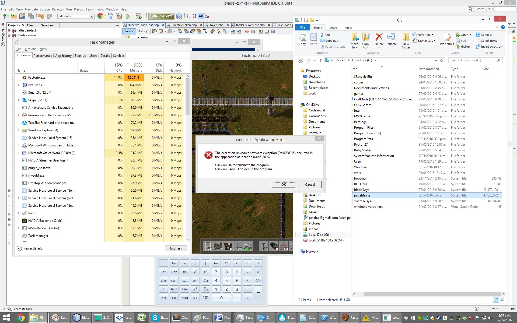Open the Explorer address bar history dropdown
The height and width of the screenshot is (323, 517).
435,60
